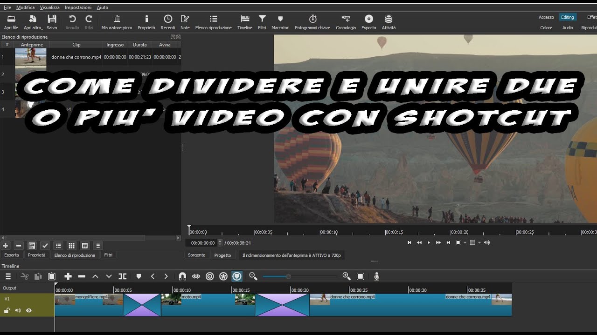The image size is (597, 335).
Task: Click the Salva save icon
Action: (x=52, y=22)
